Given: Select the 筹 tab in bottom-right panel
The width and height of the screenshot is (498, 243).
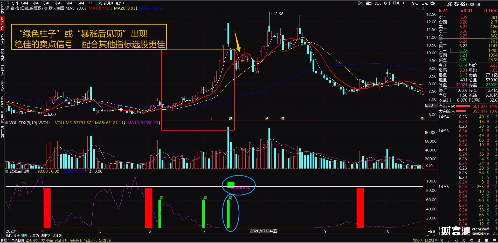Looking at the screenshot, I should tap(494, 240).
